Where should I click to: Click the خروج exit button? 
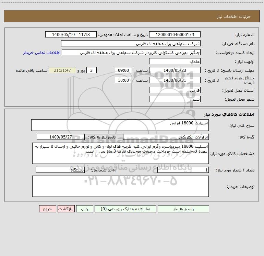point(47,209)
